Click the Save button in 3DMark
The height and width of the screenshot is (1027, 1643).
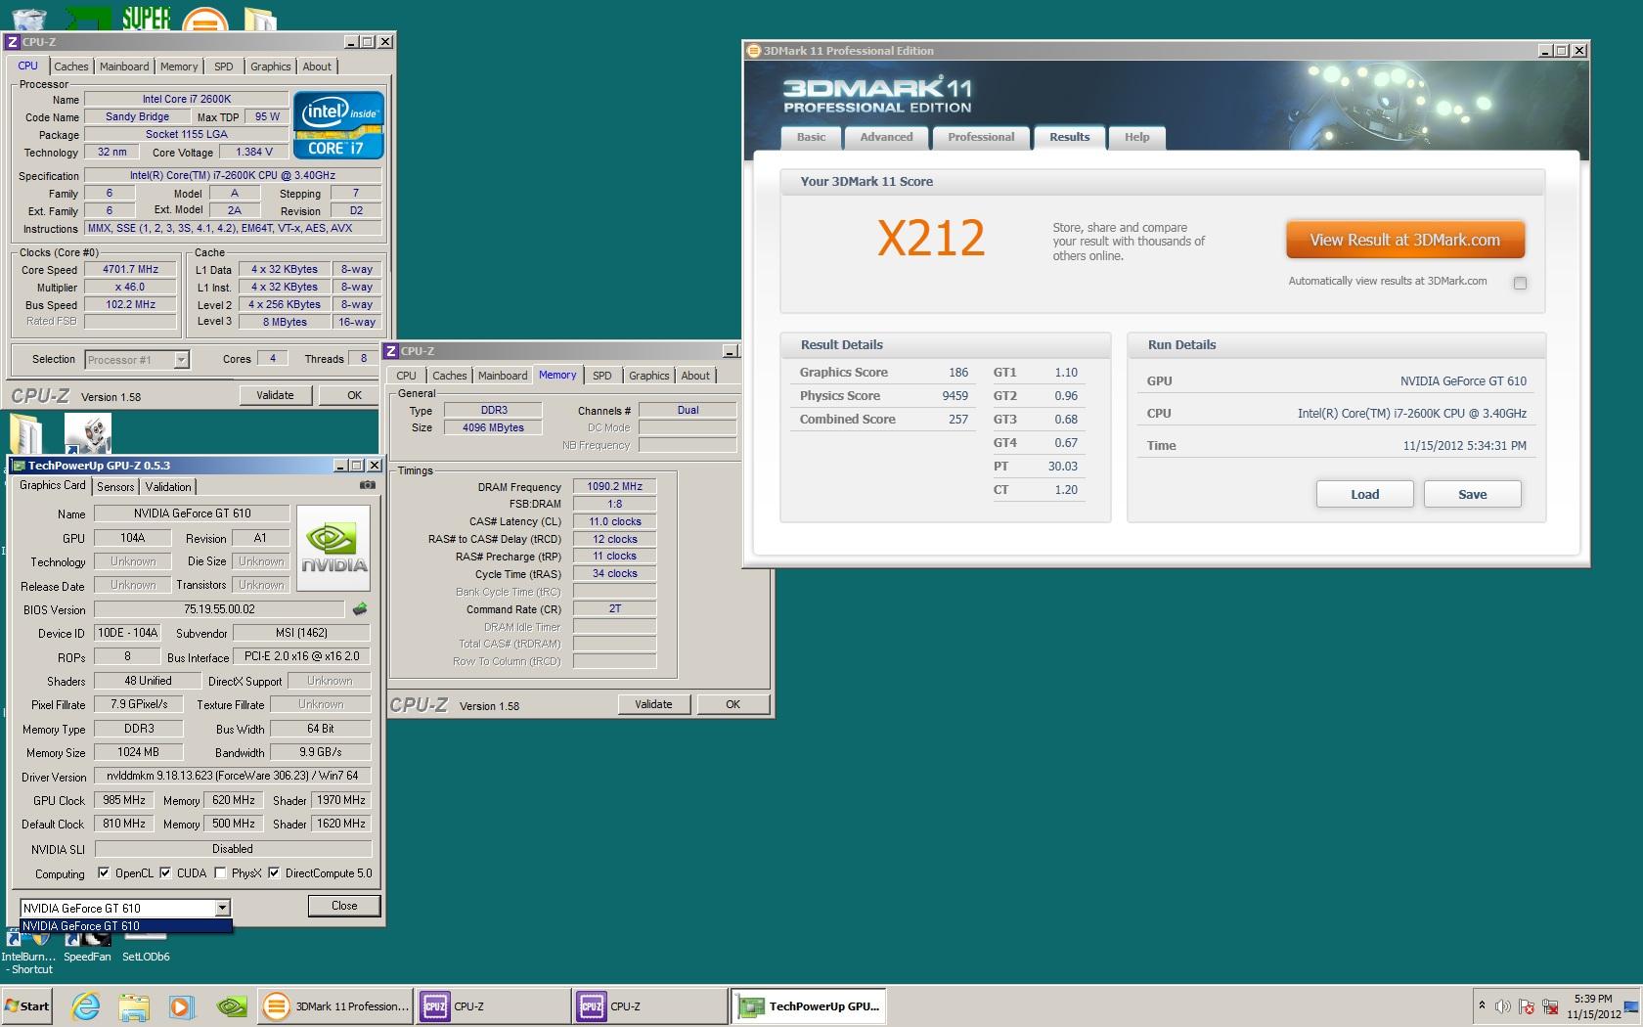pos(1472,494)
